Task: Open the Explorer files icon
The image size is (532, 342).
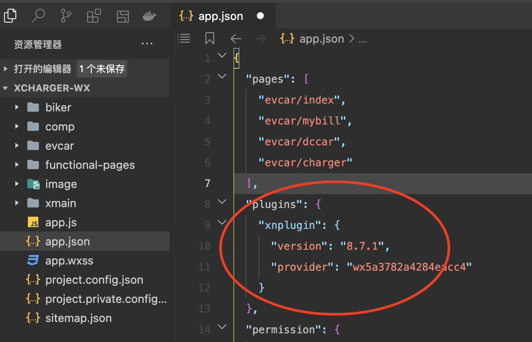Action: (10, 16)
